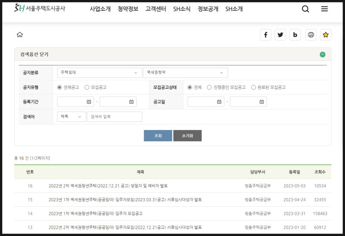Open calendar for 공고일 end date

tap(262, 102)
